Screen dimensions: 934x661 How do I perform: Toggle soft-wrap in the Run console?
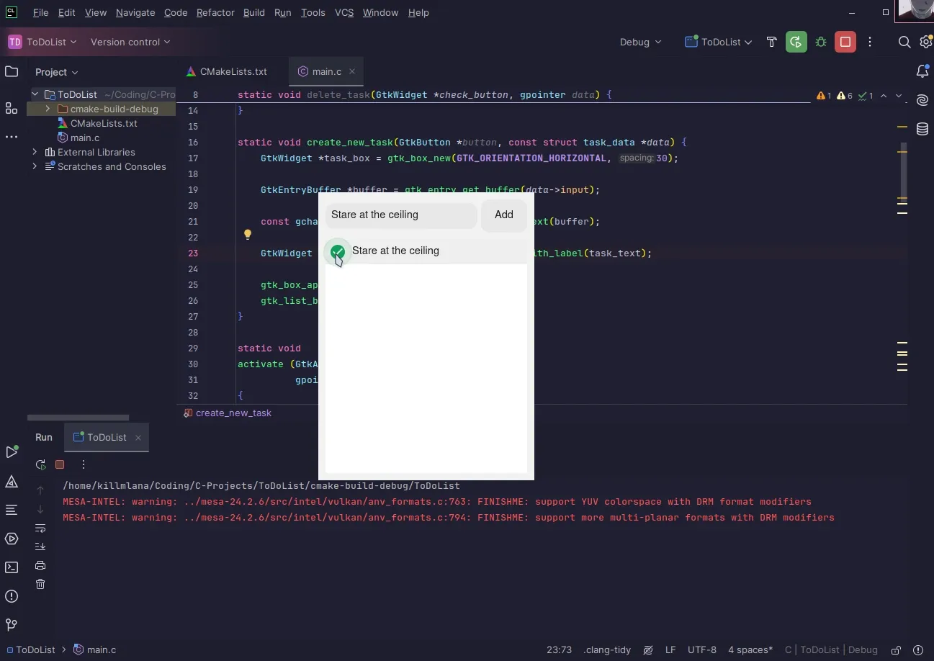40,528
